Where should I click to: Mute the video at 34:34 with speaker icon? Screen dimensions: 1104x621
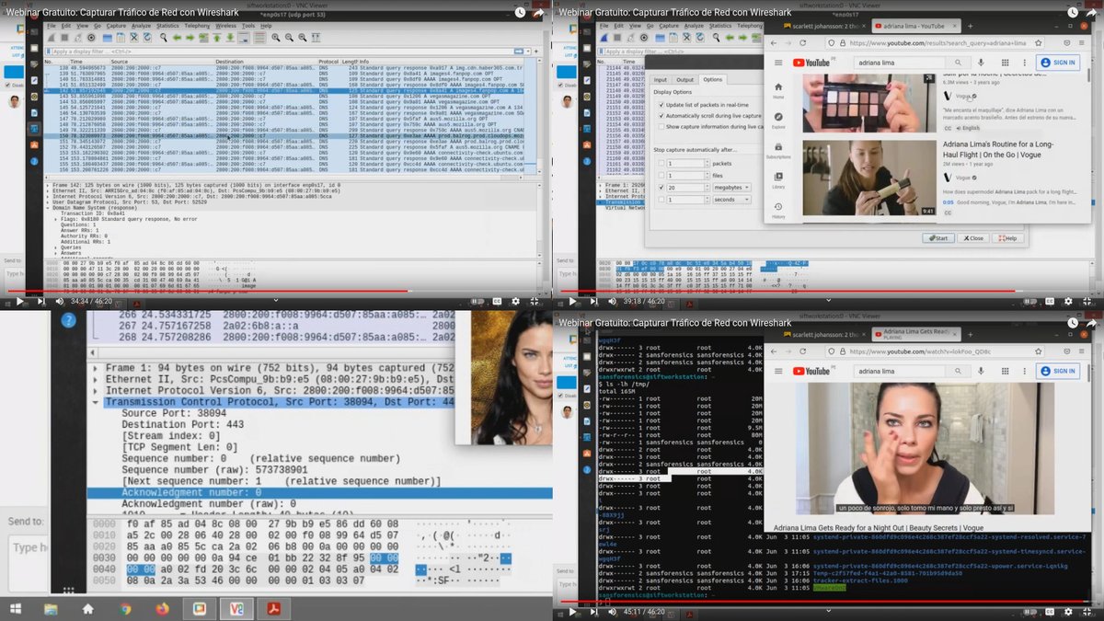pyautogui.click(x=59, y=301)
